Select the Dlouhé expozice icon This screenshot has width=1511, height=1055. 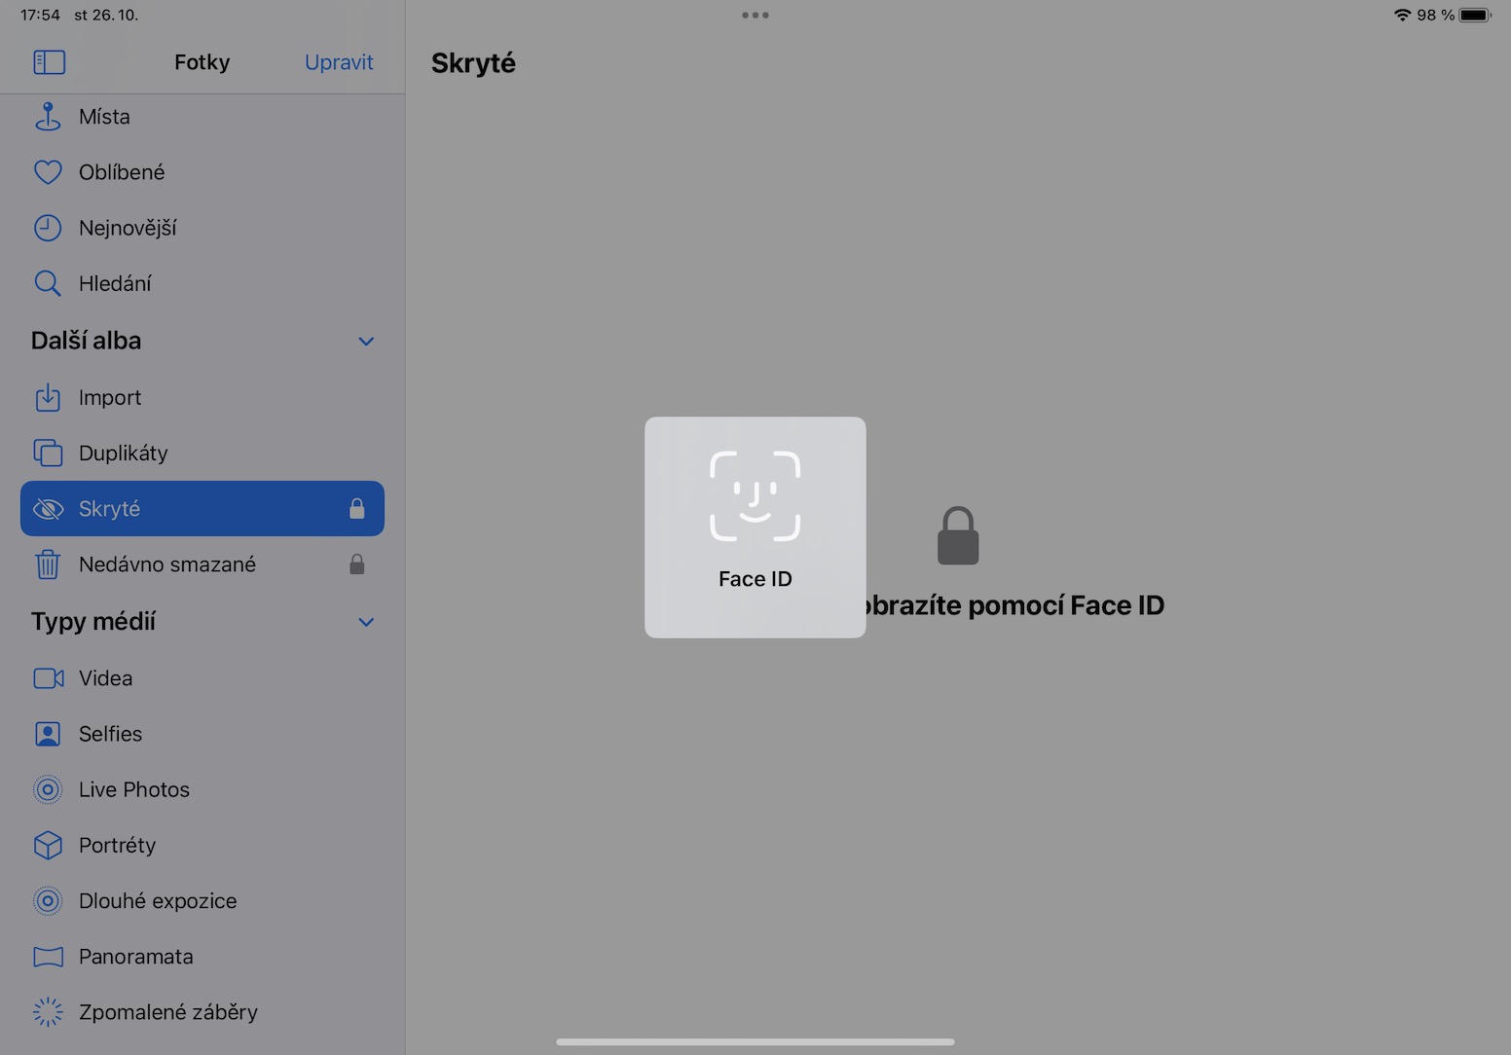pyautogui.click(x=48, y=900)
